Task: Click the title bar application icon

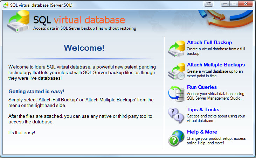Action: click(6, 5)
